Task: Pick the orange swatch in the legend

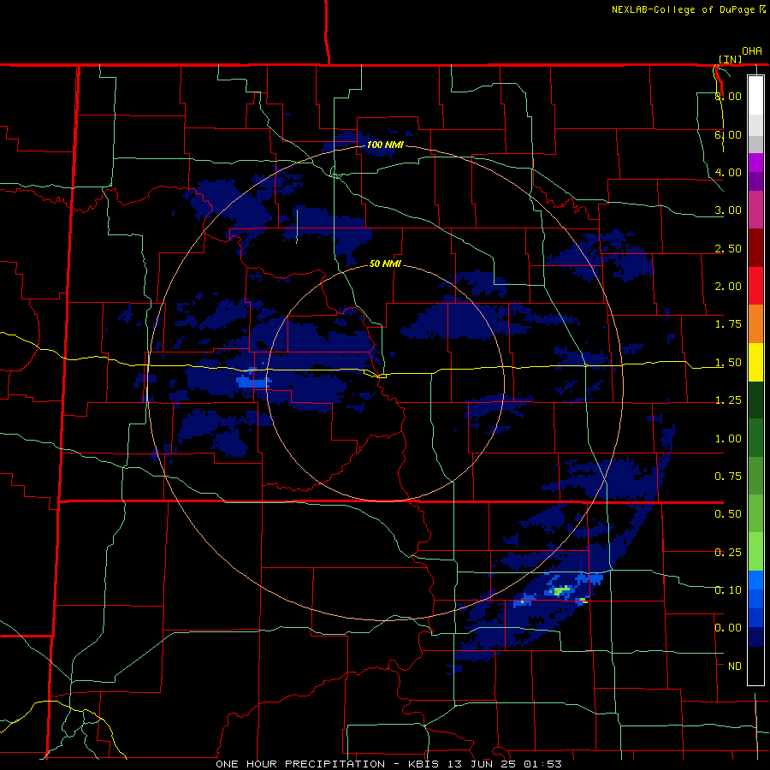Action: point(755,324)
